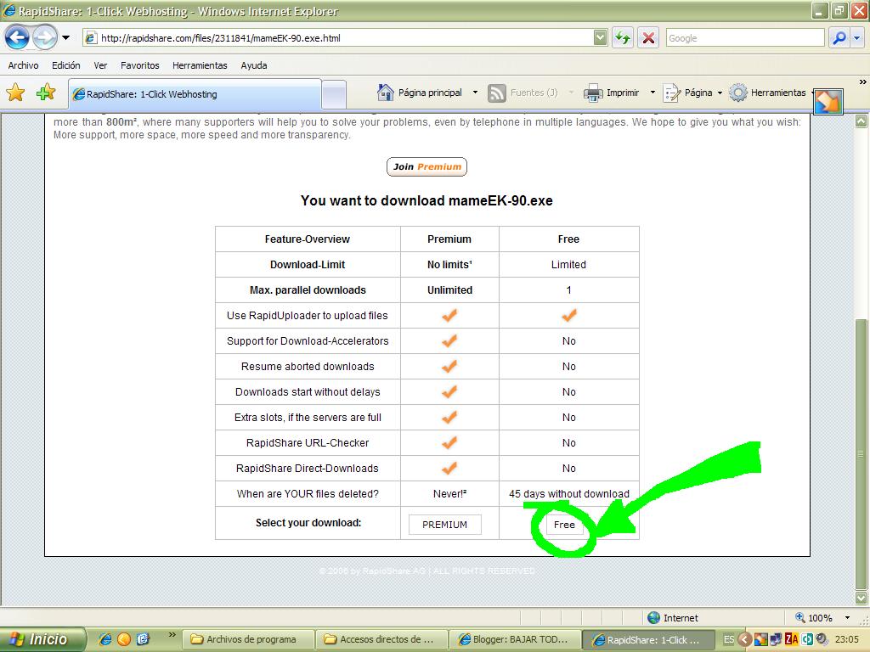The height and width of the screenshot is (652, 870).
Task: Open the Favorites Center star icon
Action: (x=16, y=93)
